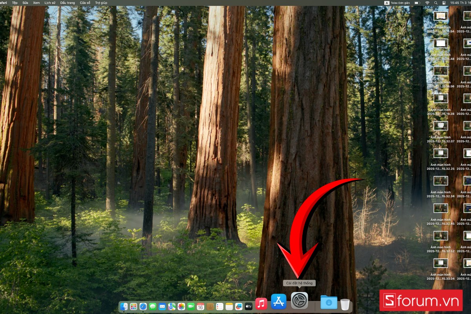Viewport: 471px width, 314px height.
Task: Select screenshot file ending 15.33.04
Action: click(441, 269)
